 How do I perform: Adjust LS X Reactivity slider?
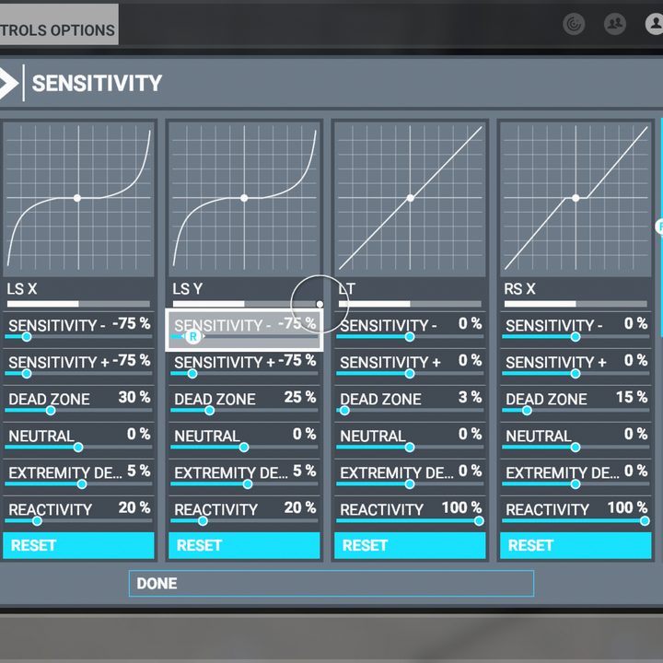[x=78, y=520]
